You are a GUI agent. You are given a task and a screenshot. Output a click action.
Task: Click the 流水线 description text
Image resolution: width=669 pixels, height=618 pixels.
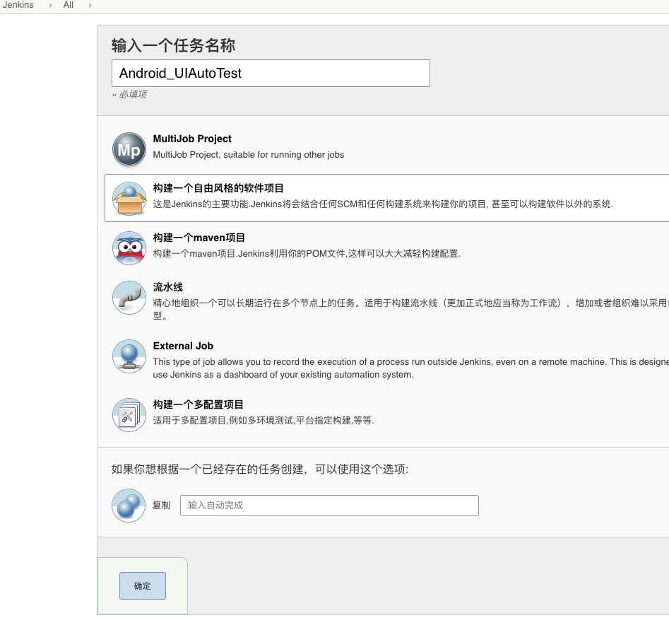pyautogui.click(x=411, y=309)
